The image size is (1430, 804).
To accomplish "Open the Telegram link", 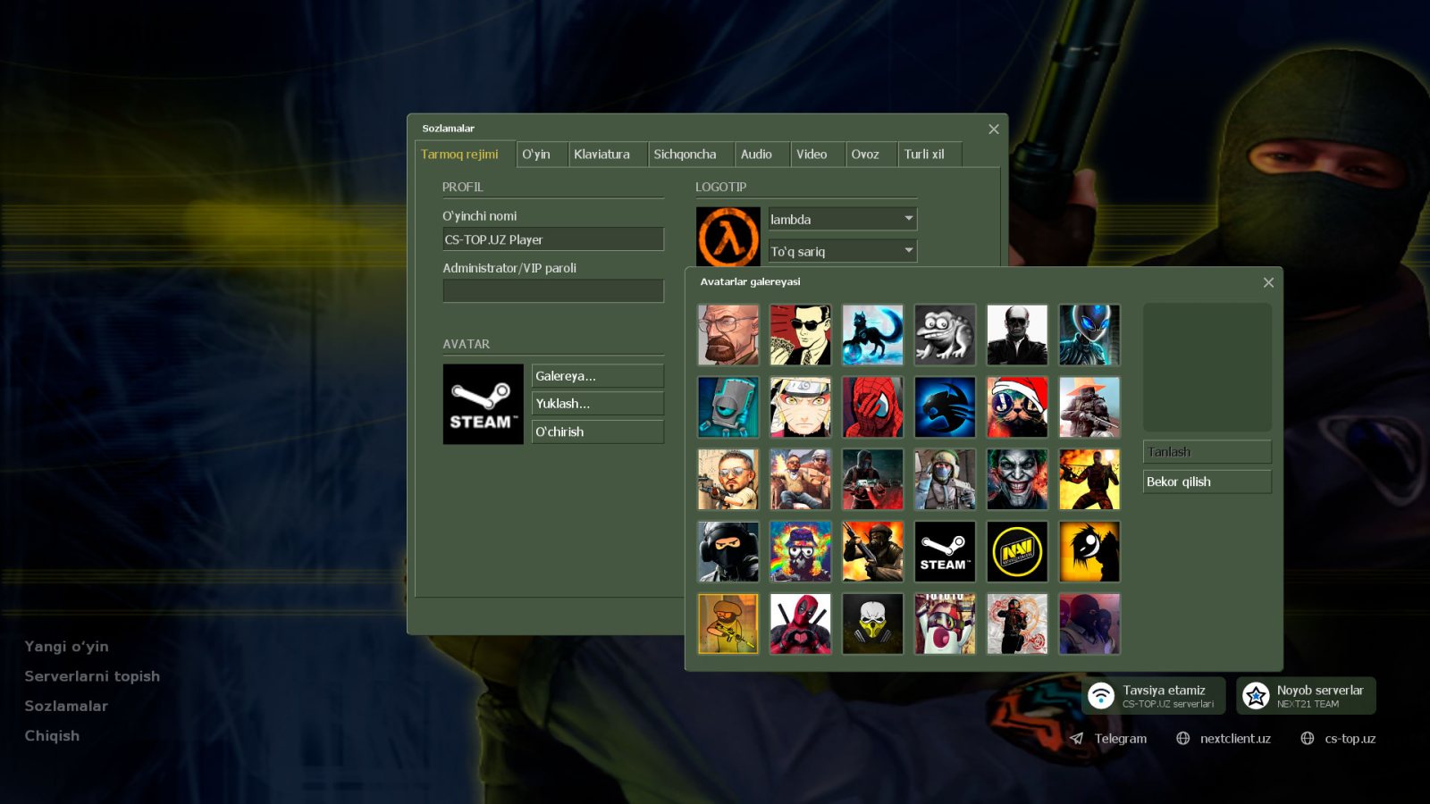I will coord(1108,739).
